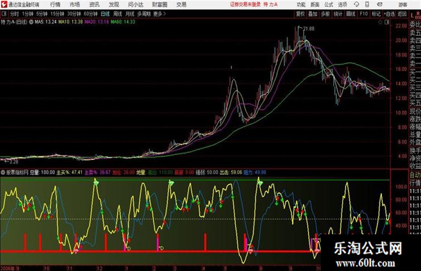Open the 行情 menu

tap(55, 4)
